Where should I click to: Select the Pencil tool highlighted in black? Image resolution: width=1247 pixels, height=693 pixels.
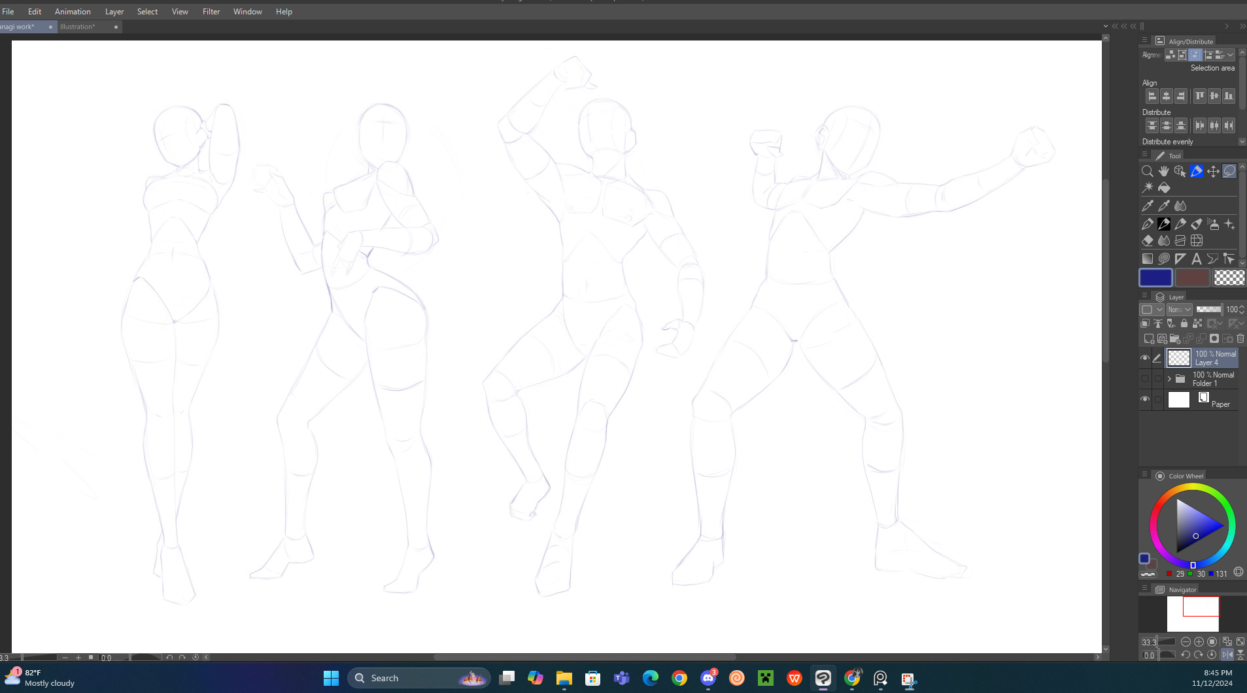coord(1163,224)
